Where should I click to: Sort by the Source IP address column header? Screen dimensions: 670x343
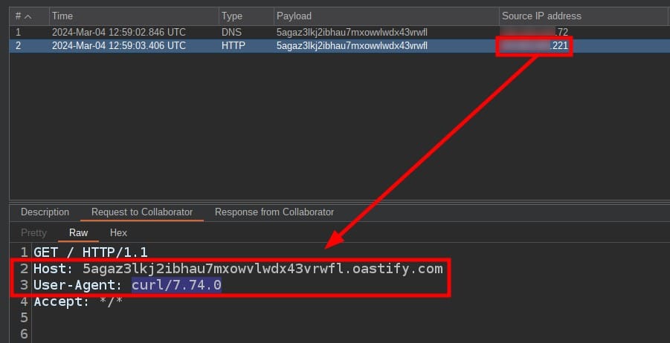coord(584,16)
